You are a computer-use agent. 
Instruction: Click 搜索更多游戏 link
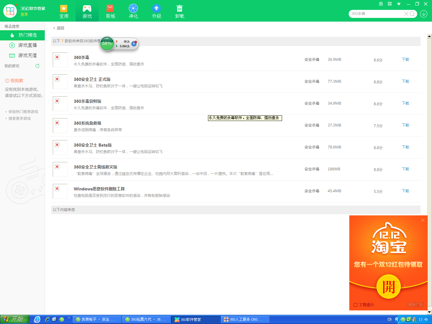[19, 118]
